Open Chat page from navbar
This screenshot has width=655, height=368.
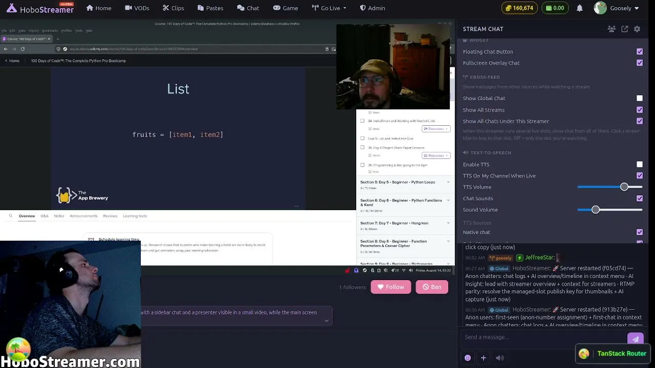pyautogui.click(x=248, y=8)
